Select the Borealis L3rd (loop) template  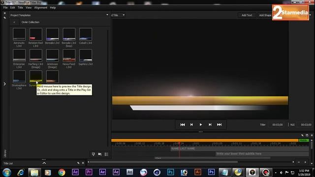click(69, 34)
